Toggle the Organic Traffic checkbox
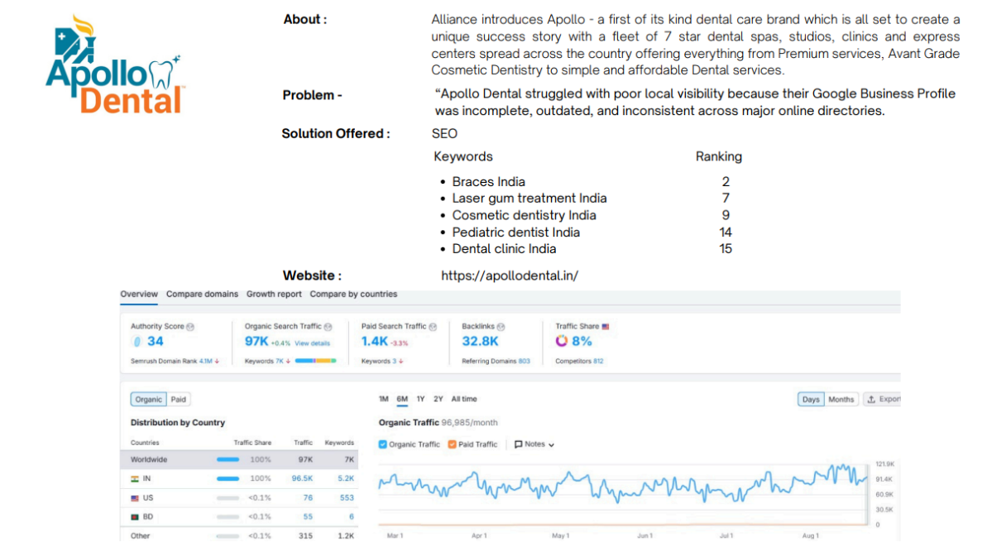This screenshot has width=987, height=556. pyautogui.click(x=383, y=444)
